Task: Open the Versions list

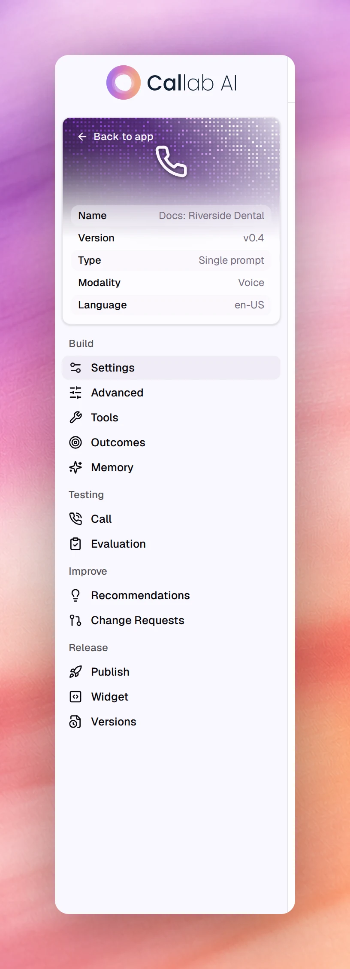Action: (171, 722)
